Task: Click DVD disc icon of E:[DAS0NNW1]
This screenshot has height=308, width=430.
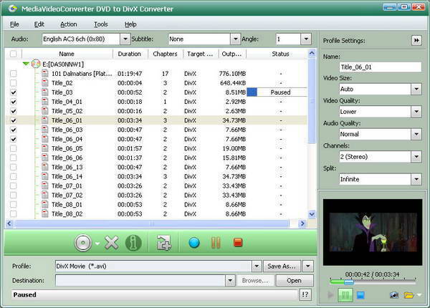Action: (36, 64)
